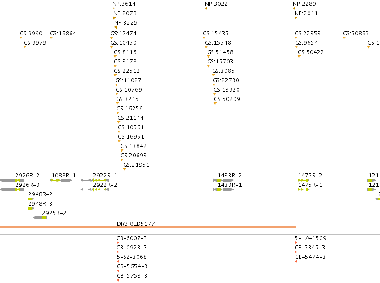Select the GS:22353 label
This screenshot has height=283, width=380.
tap(308, 34)
